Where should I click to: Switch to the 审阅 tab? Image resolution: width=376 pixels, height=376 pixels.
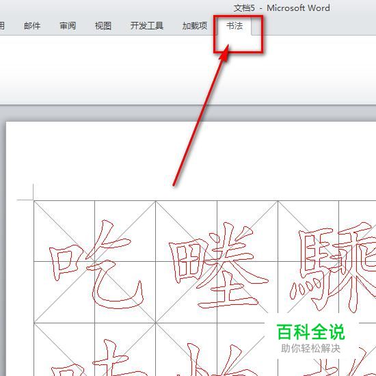coord(68,26)
